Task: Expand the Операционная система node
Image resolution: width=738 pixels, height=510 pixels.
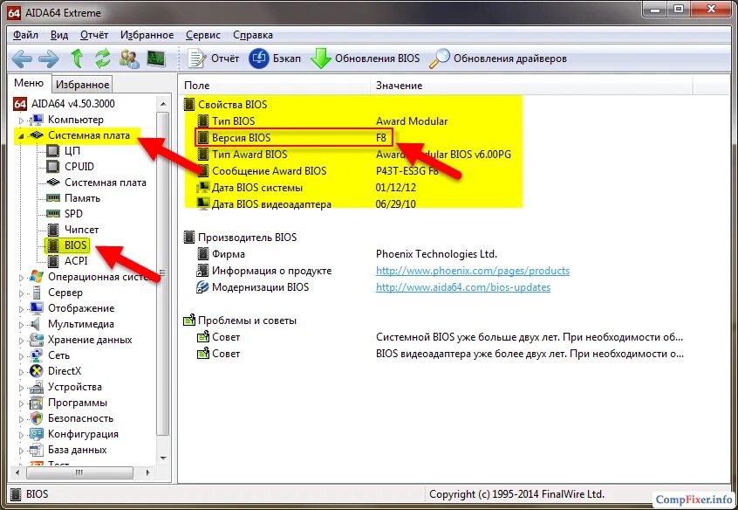Action: [x=21, y=278]
